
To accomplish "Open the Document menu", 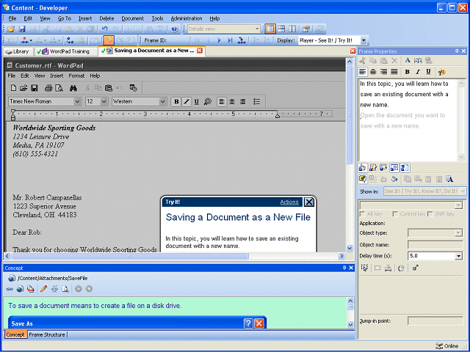I will tap(132, 18).
